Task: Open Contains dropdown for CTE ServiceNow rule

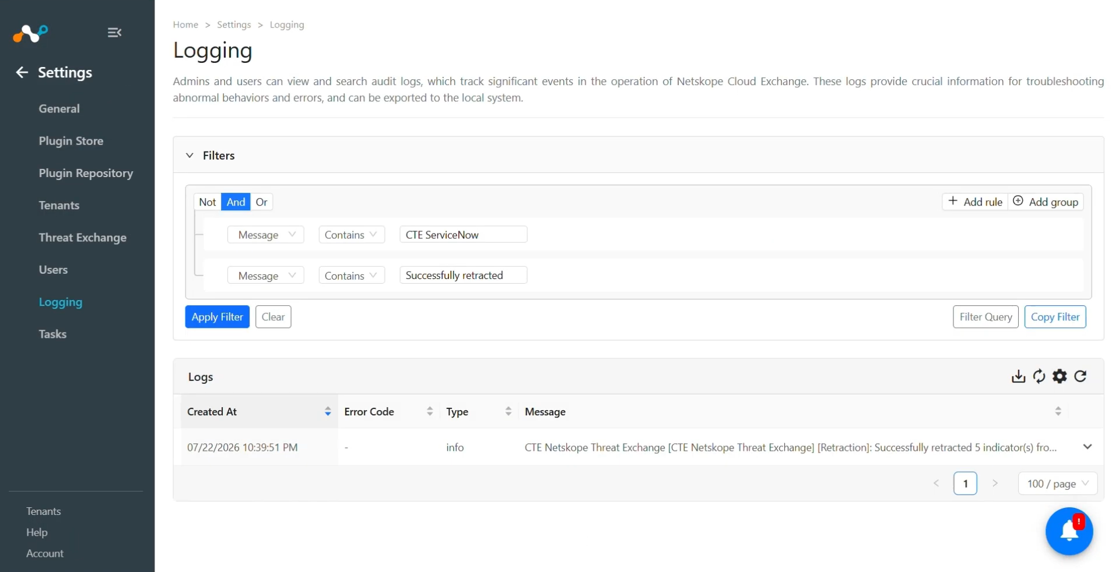Action: [352, 235]
